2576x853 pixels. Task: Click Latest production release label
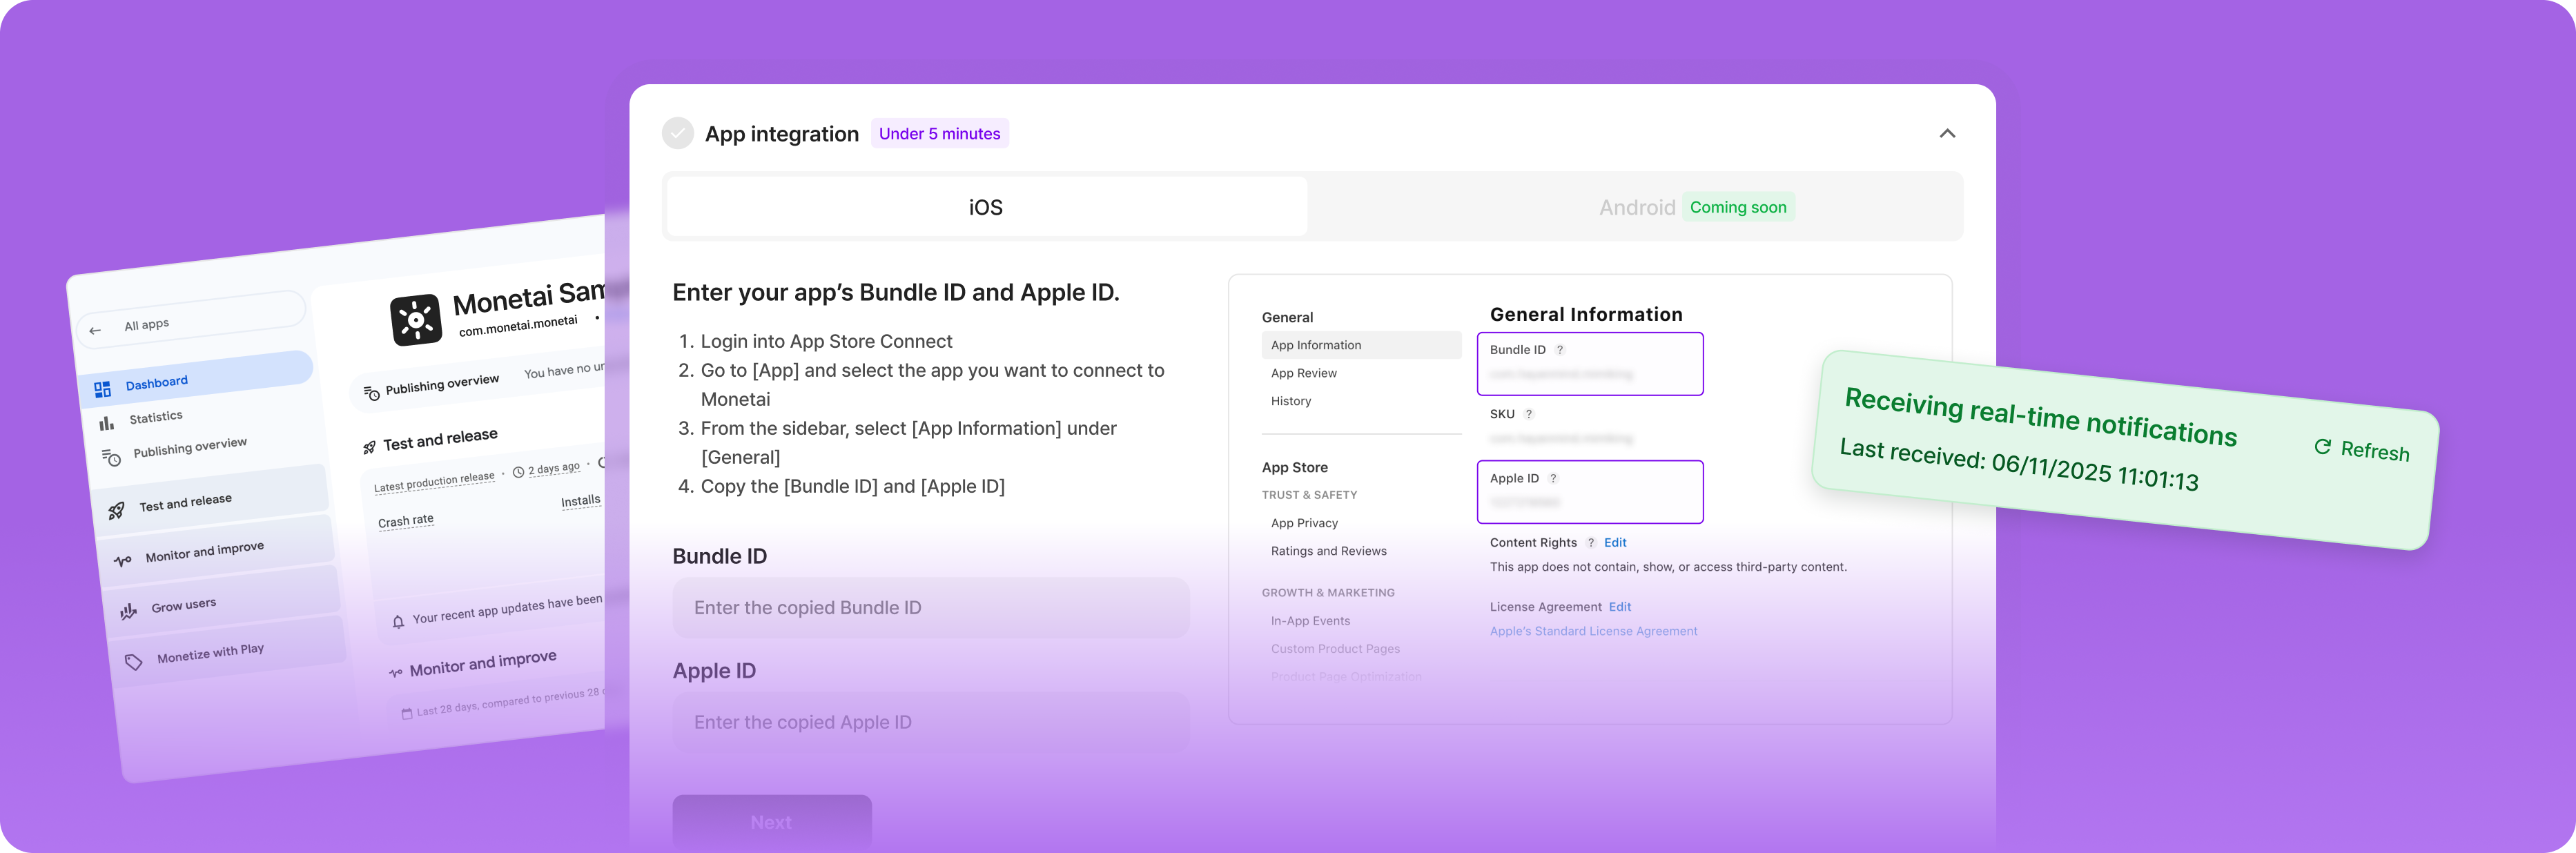[x=434, y=481]
